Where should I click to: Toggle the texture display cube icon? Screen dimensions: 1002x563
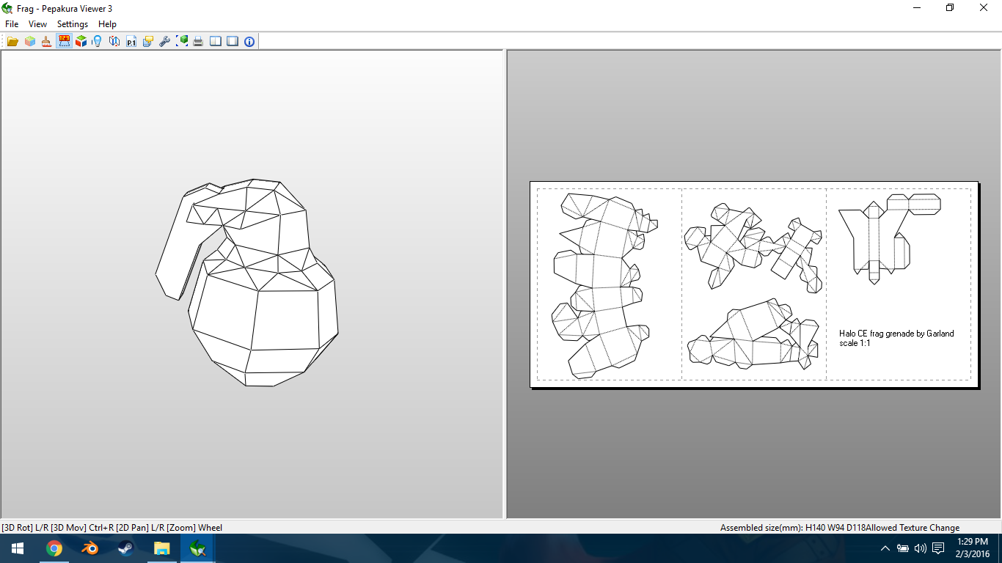(x=29, y=42)
